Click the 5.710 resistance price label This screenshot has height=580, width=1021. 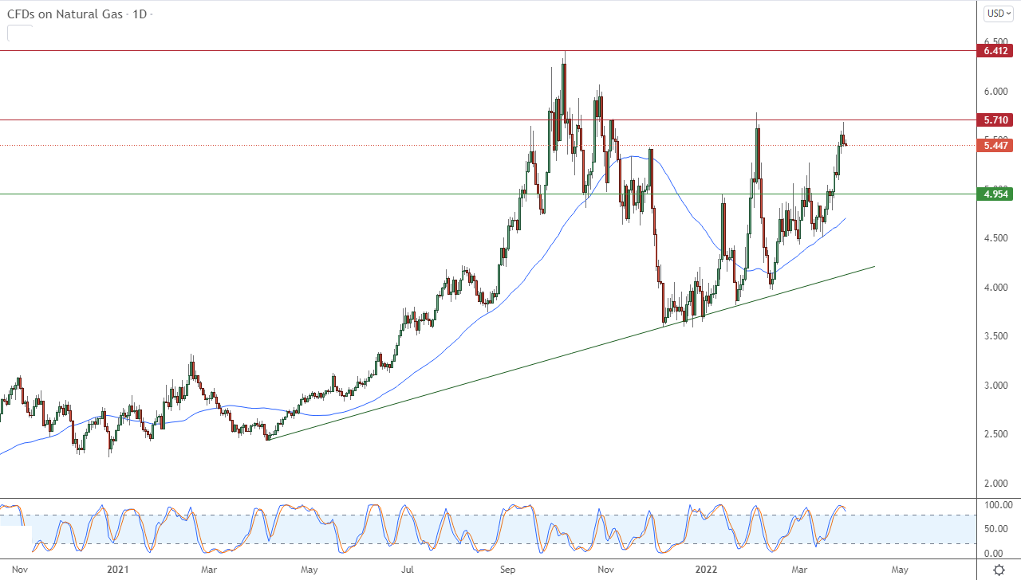pyautogui.click(x=995, y=120)
